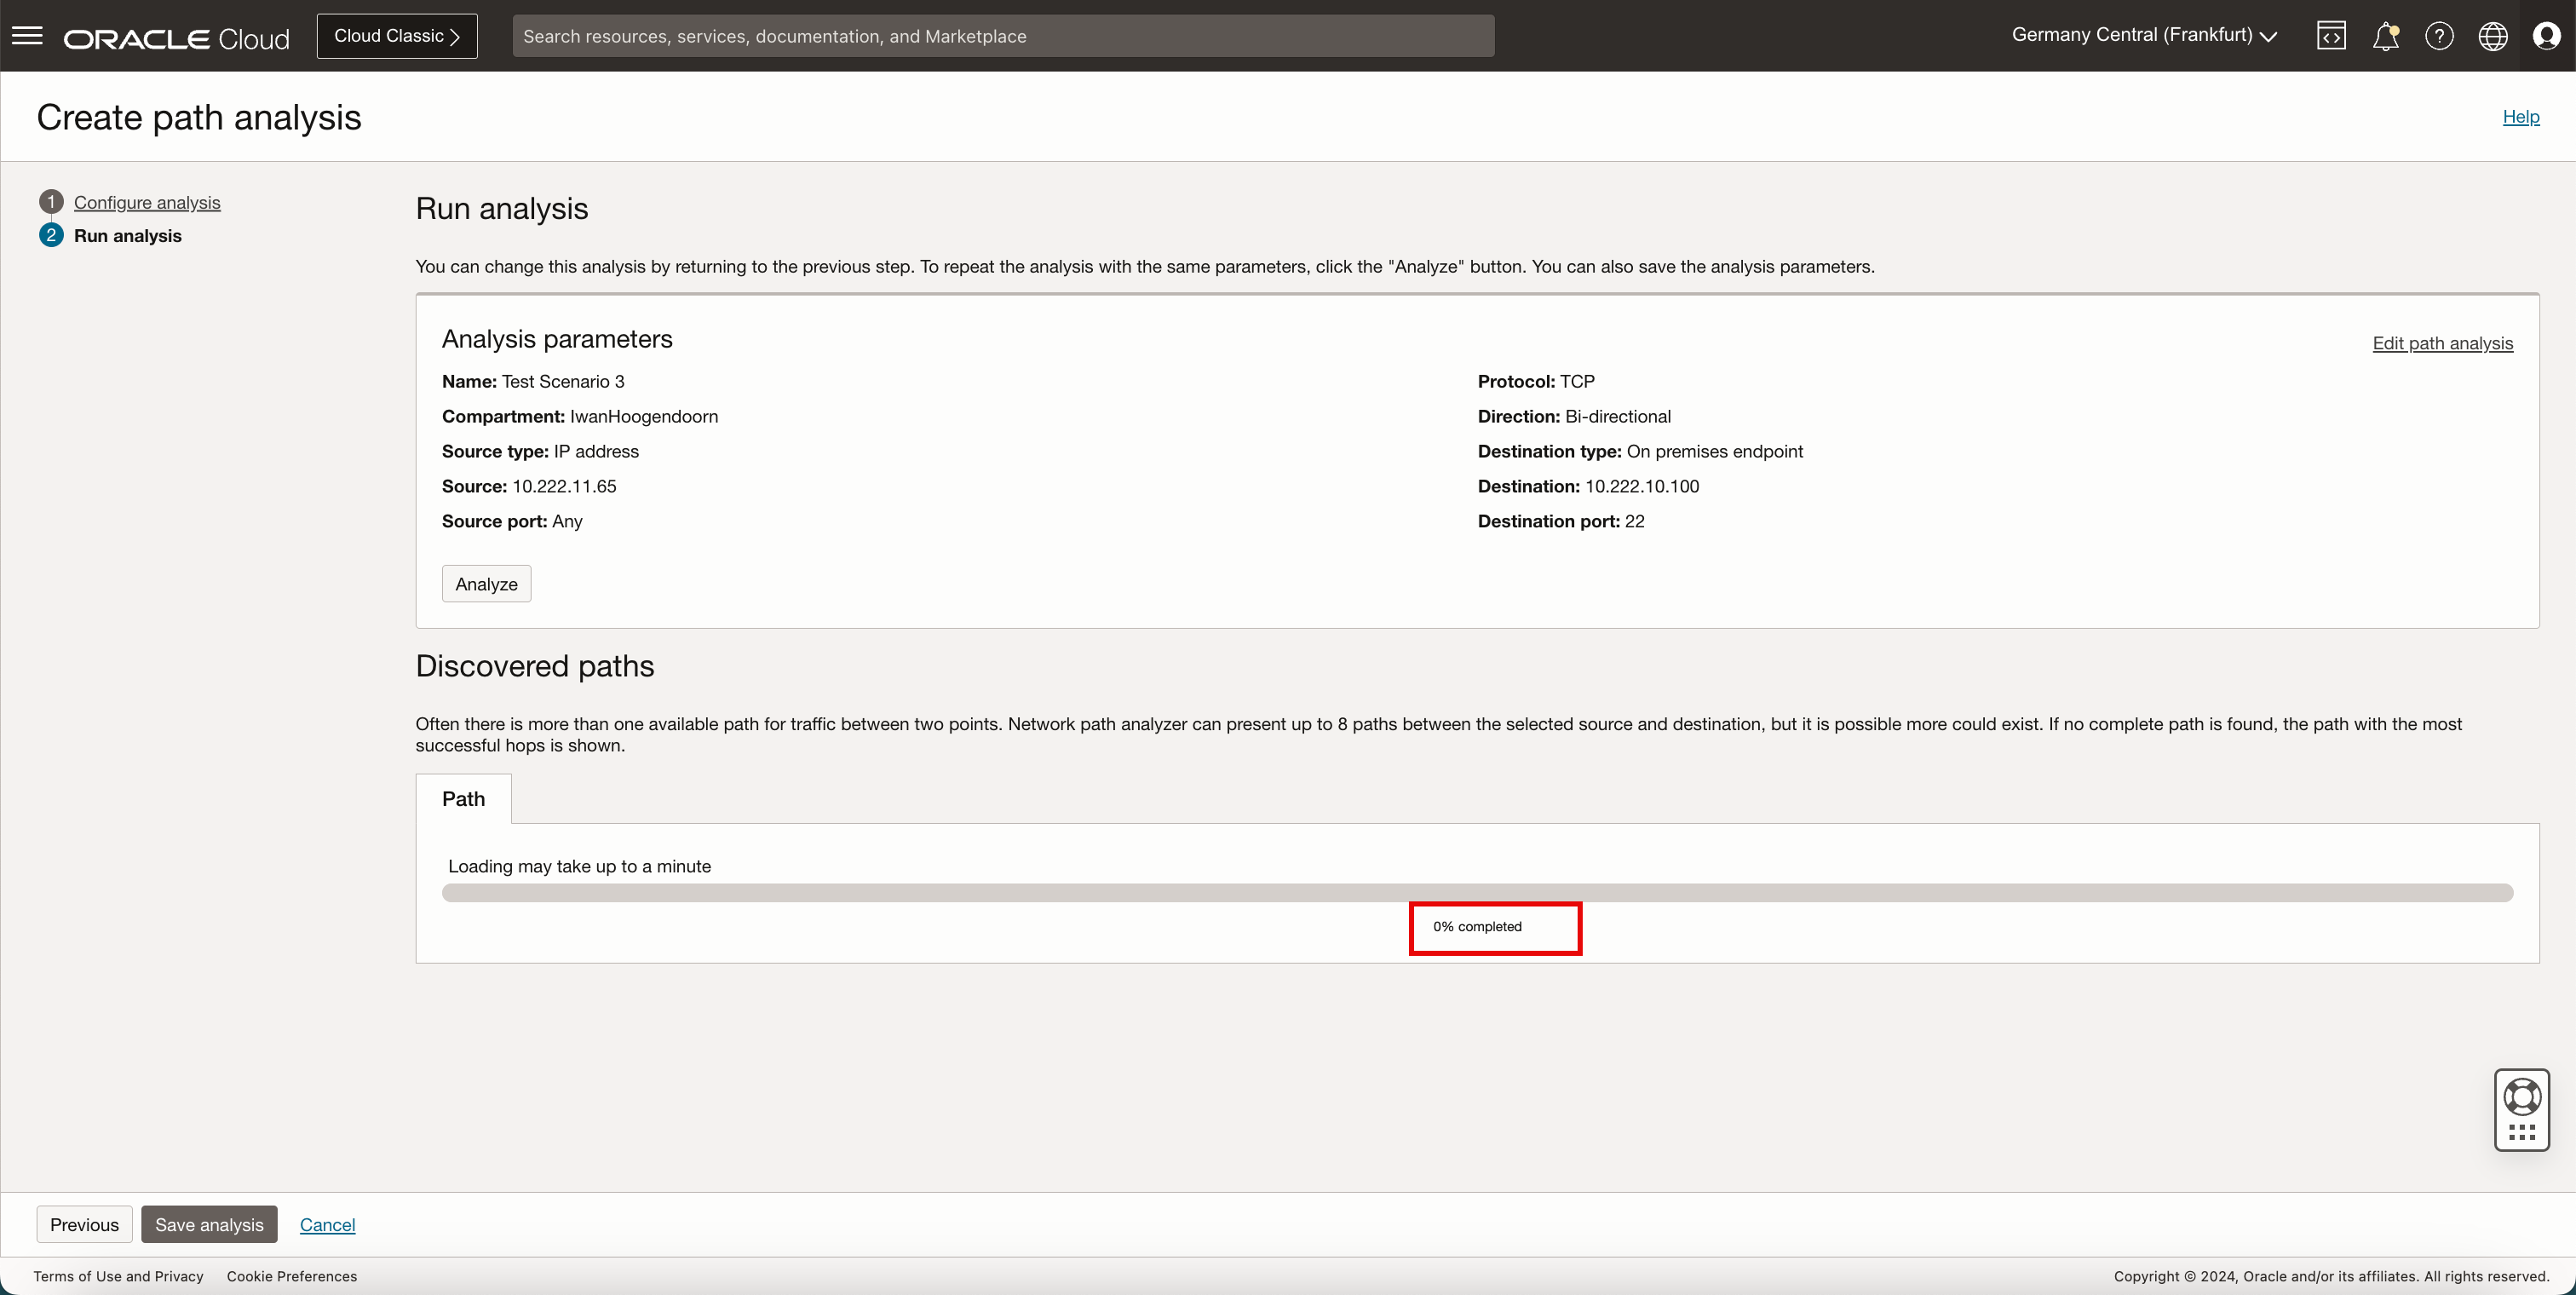Open the Edit path analysis link

point(2442,343)
